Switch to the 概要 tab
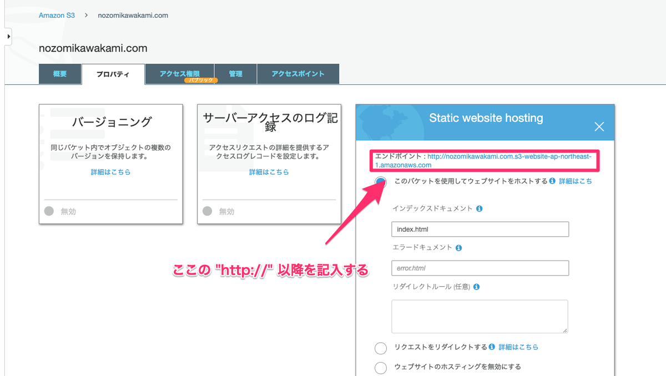Screen dimensions: 666x376 (x=60, y=74)
